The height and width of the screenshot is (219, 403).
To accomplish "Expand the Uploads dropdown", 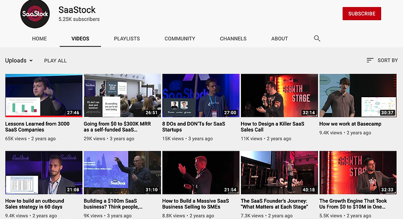I will [x=19, y=61].
